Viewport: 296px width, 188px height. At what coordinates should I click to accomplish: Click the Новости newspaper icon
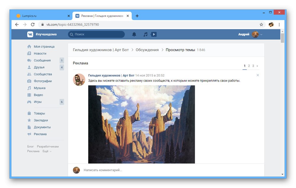click(29, 54)
